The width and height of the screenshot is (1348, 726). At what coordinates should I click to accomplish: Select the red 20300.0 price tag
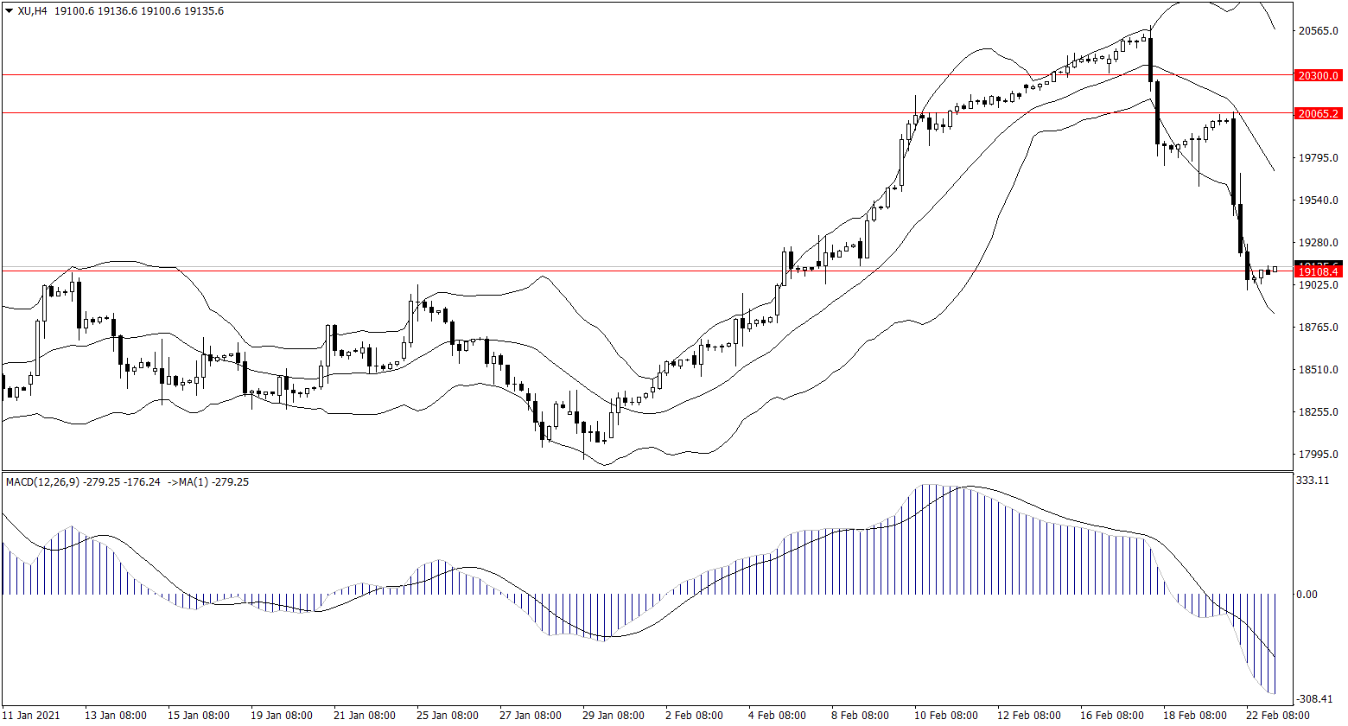[1318, 76]
